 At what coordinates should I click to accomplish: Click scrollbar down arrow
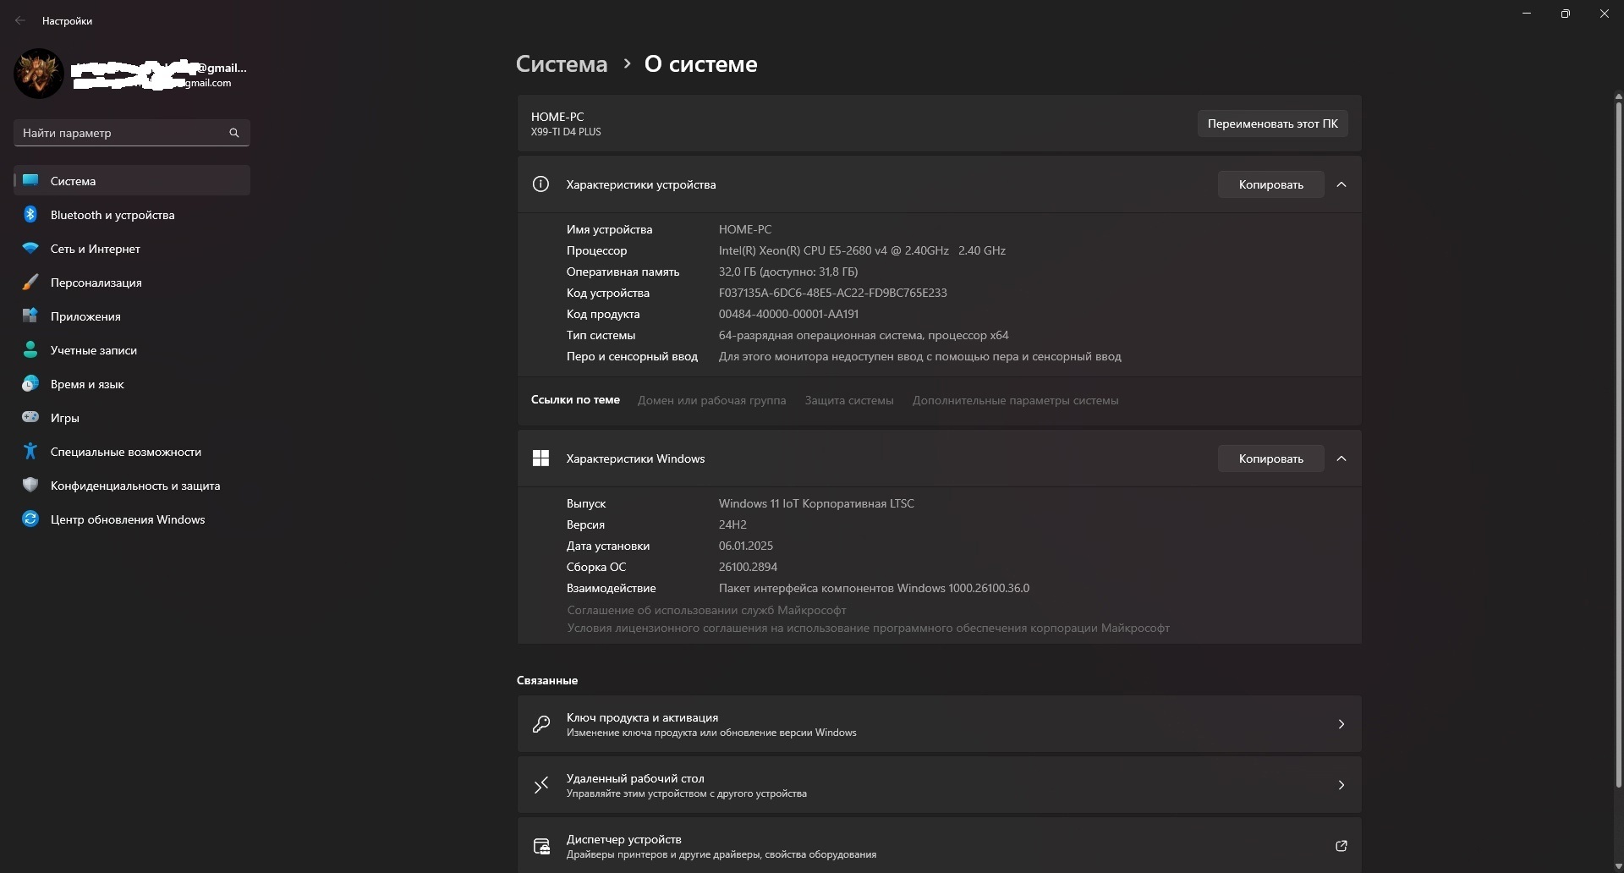(x=1618, y=865)
